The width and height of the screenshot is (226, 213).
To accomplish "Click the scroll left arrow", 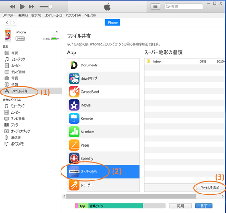I will 64,196.
